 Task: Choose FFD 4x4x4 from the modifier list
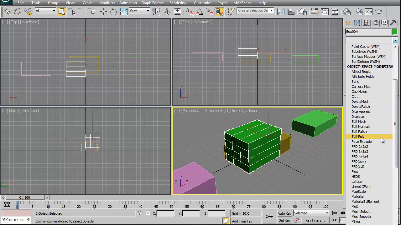pyautogui.click(x=360, y=157)
